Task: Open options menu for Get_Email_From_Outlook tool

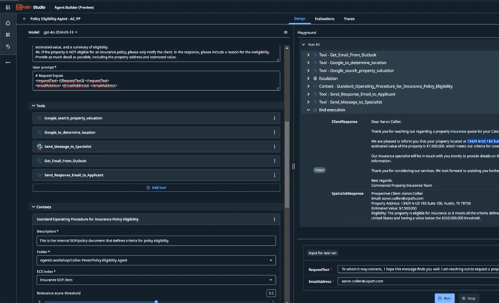Action: [x=274, y=161]
